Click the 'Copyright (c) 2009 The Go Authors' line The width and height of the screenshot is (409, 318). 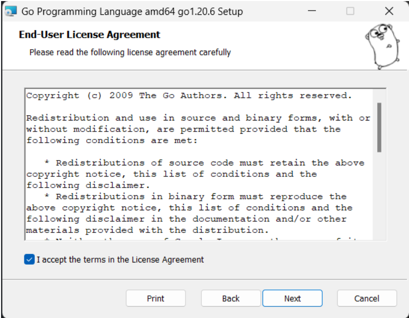click(x=189, y=96)
